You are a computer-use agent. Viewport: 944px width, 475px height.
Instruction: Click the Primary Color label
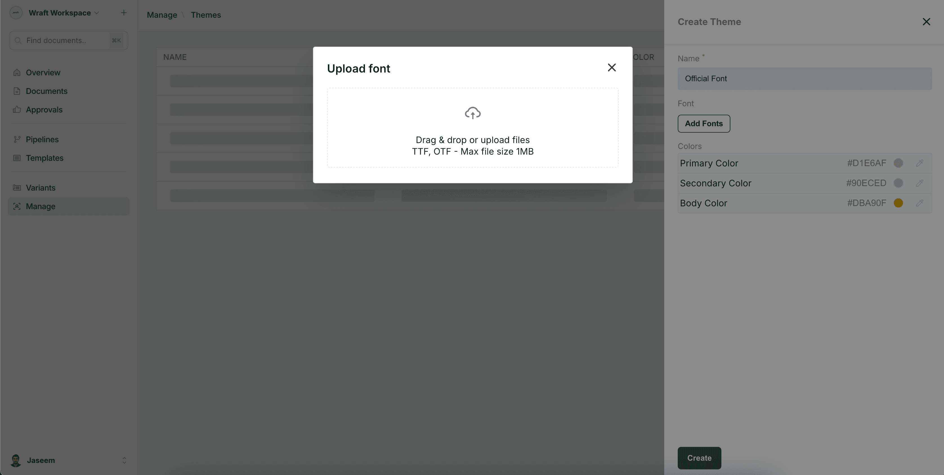click(709, 163)
